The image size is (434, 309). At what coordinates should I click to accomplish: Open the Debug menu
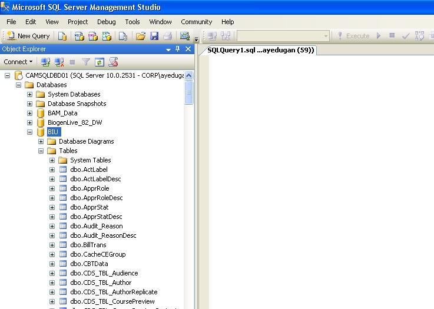pos(107,22)
